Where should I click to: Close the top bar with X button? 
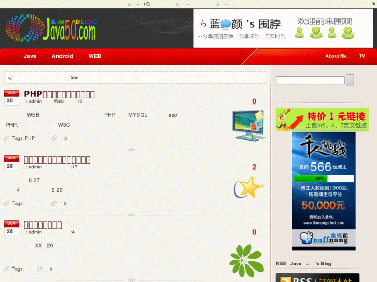374,4
